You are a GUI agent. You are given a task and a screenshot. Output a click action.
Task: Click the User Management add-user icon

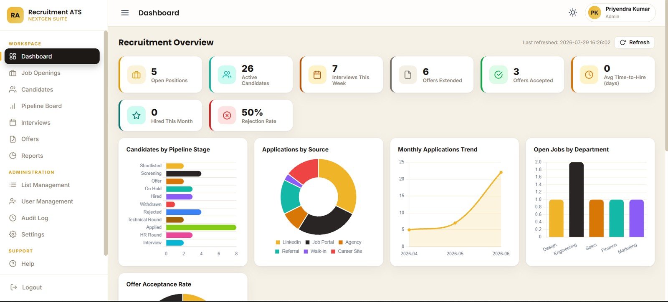(13, 201)
